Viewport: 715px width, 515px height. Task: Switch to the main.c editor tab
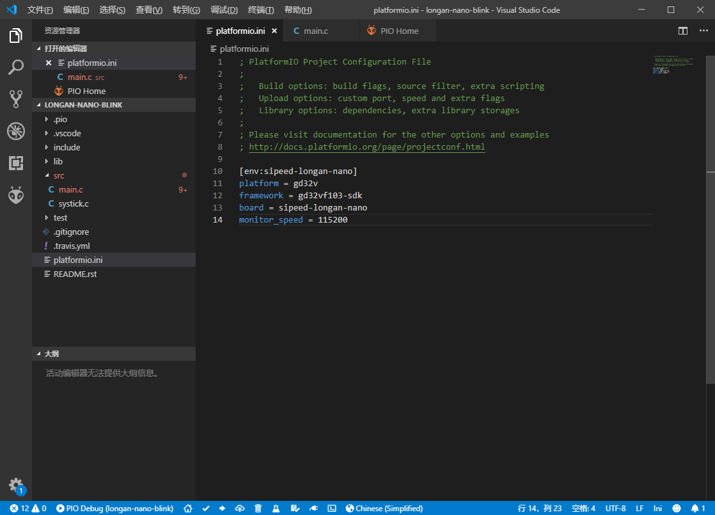[x=321, y=31]
